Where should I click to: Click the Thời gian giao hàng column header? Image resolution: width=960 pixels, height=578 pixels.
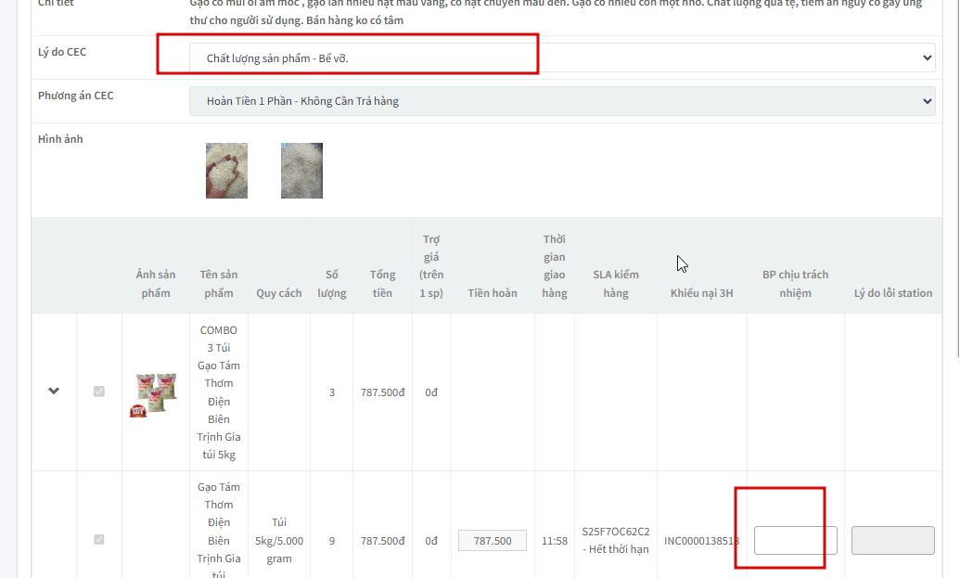[x=555, y=266]
